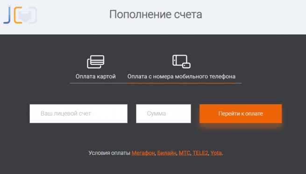
Task: Select the mobile devices payment icon
Action: 181,62
